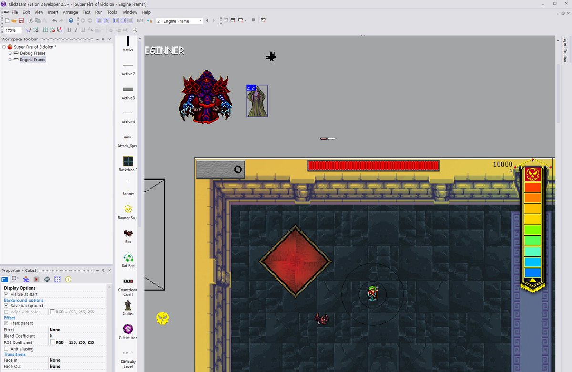Expand the Debug Frame tree node
The image size is (572, 372).
[x=10, y=53]
